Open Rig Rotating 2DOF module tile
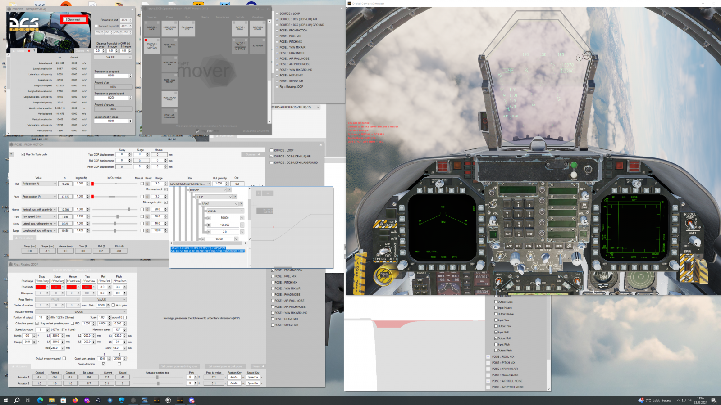The width and height of the screenshot is (721, 405). (x=187, y=28)
